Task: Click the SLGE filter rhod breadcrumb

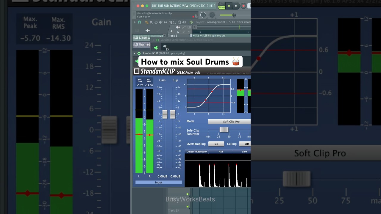Action: [x=240, y=22]
